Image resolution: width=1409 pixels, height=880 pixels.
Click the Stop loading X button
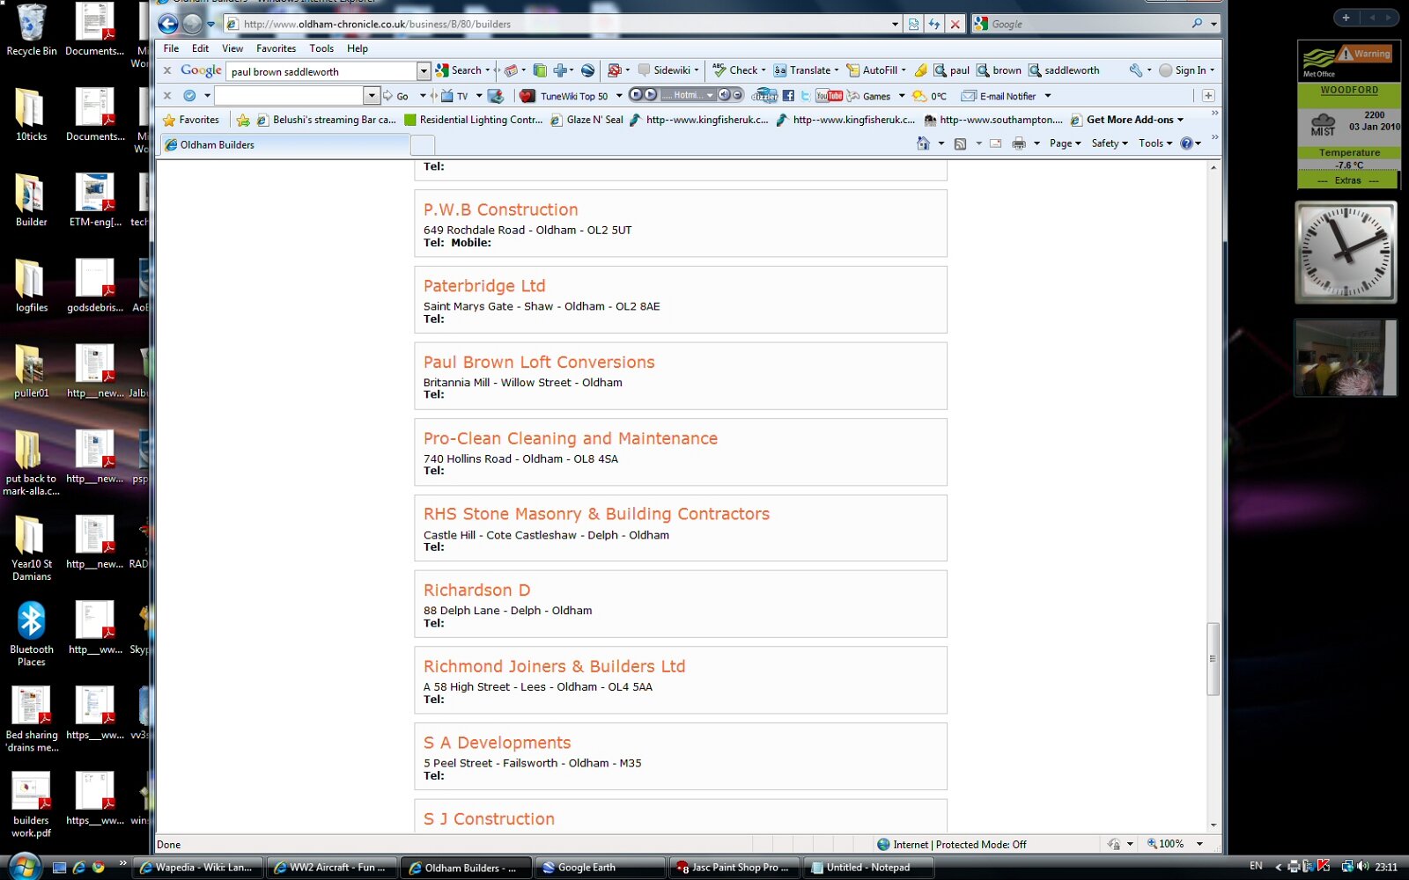click(x=955, y=24)
